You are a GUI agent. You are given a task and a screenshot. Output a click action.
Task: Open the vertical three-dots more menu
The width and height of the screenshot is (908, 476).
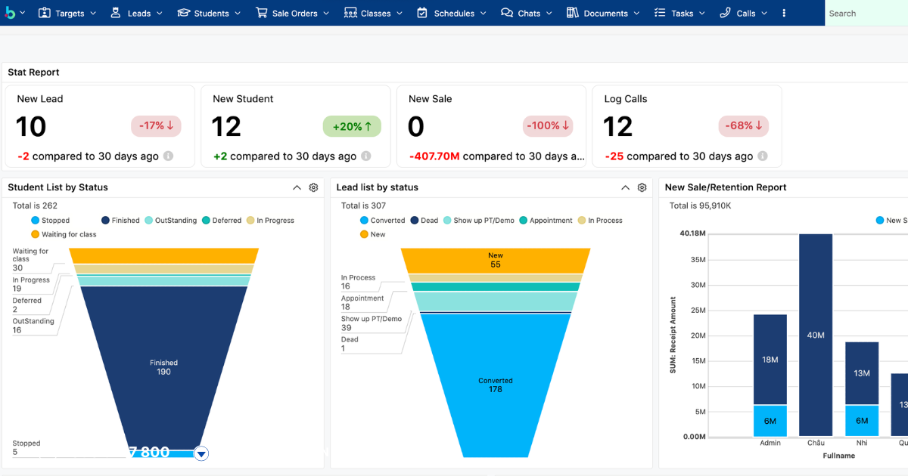click(x=784, y=13)
